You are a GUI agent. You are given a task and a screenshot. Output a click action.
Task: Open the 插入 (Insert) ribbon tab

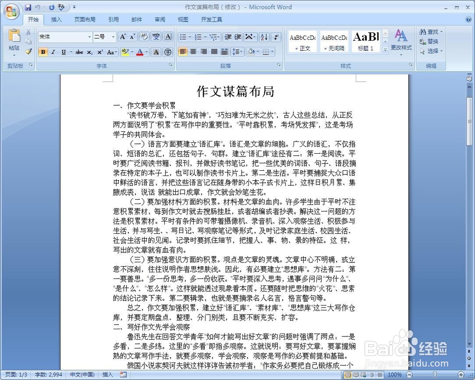[x=56, y=19]
